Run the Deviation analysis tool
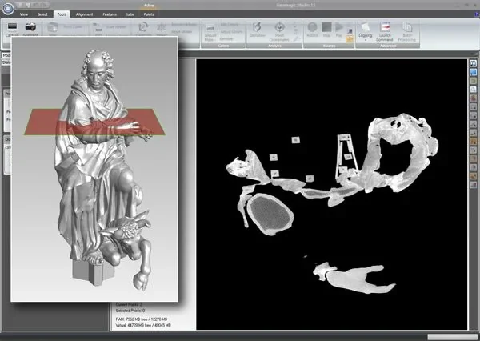The image size is (480, 341). point(257,30)
